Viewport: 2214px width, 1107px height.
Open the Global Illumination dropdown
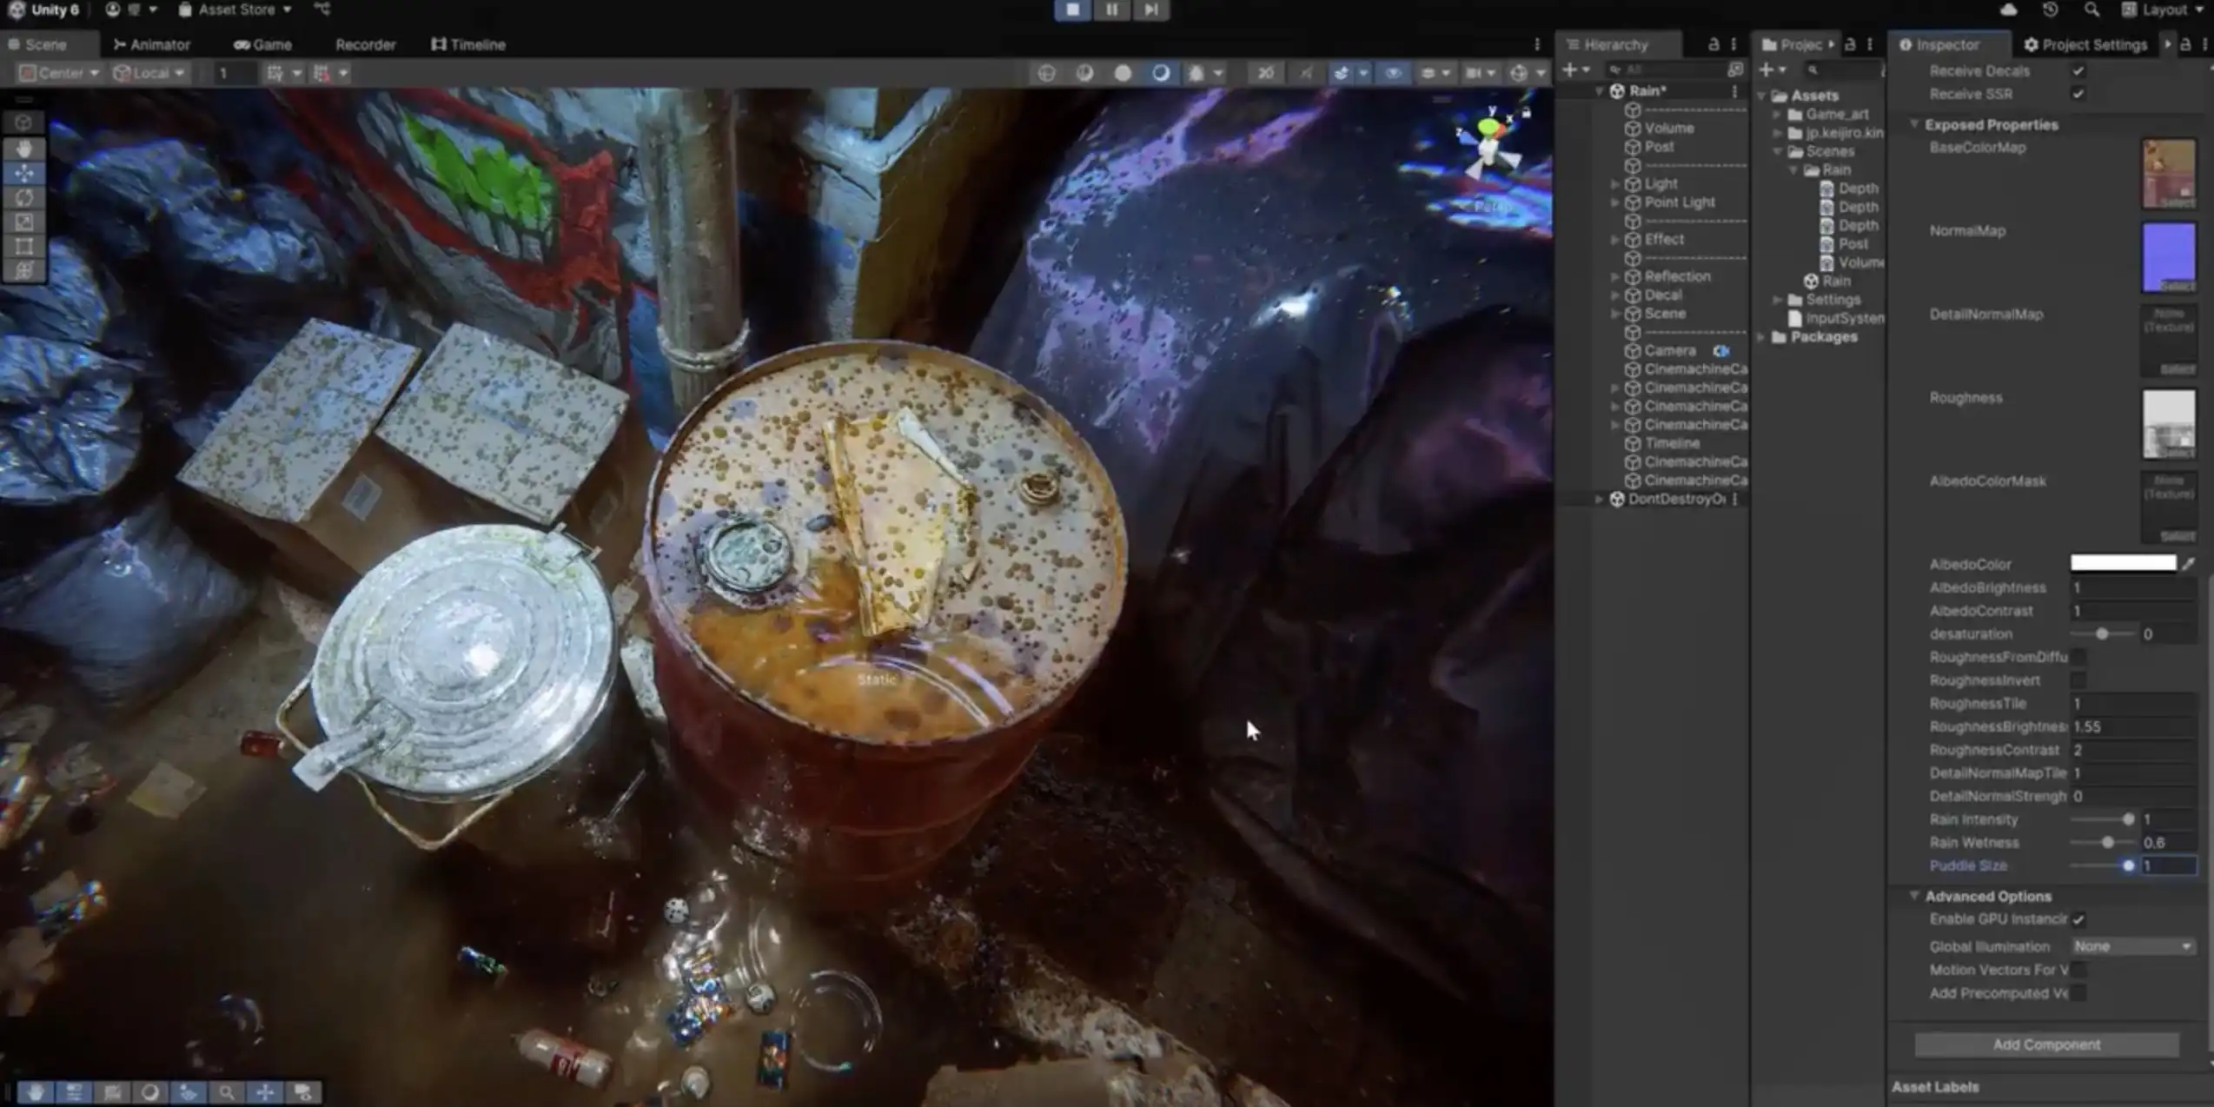pos(2132,946)
